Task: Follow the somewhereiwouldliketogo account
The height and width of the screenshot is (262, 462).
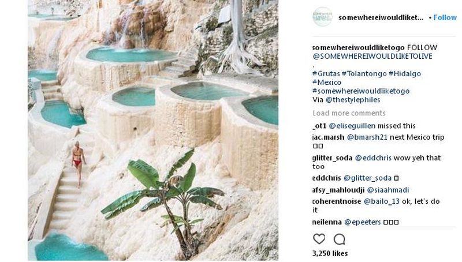Action: click(x=445, y=18)
